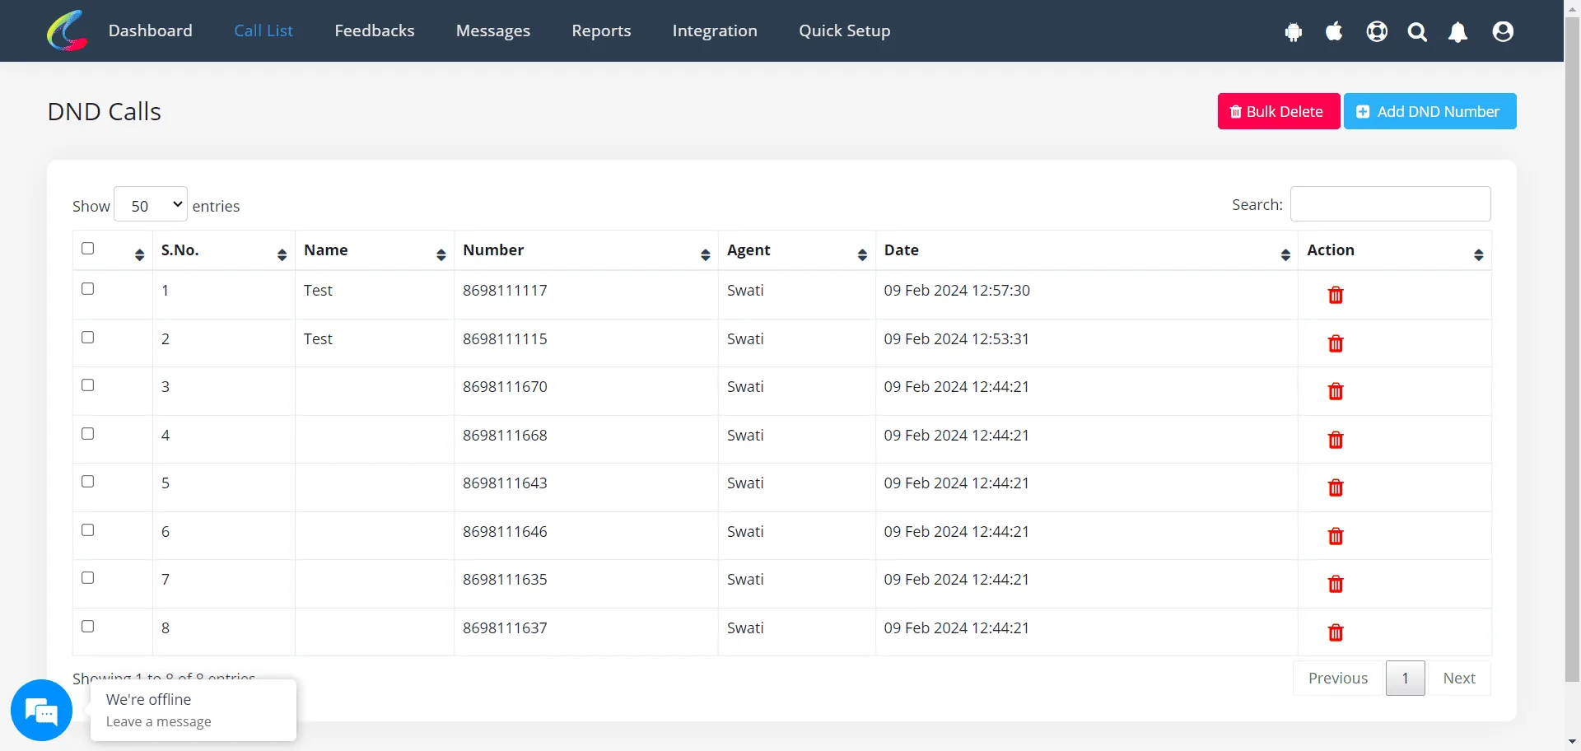Image resolution: width=1581 pixels, height=751 pixels.
Task: Sort by the Action column
Action: (1394, 250)
